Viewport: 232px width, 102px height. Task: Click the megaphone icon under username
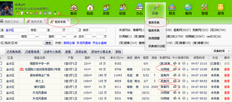27,13
